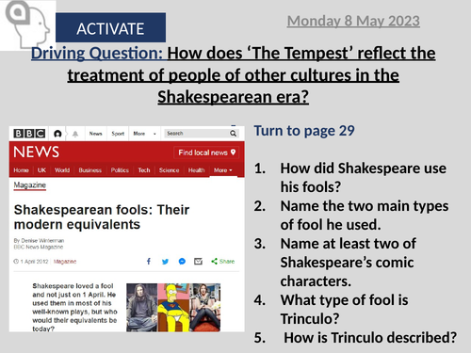Expand the More dropdown in BBC top bar
This screenshot has height=353, width=471.
click(144, 134)
